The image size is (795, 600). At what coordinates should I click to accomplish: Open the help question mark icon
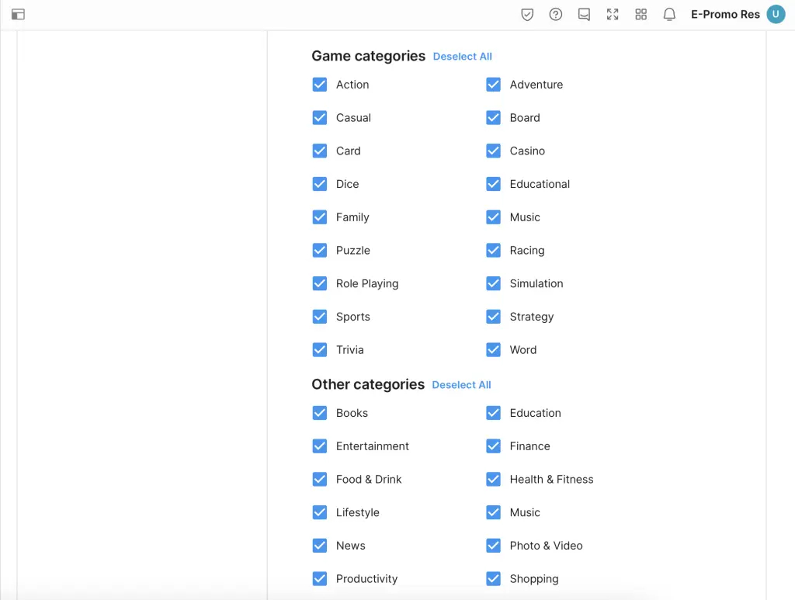click(556, 14)
